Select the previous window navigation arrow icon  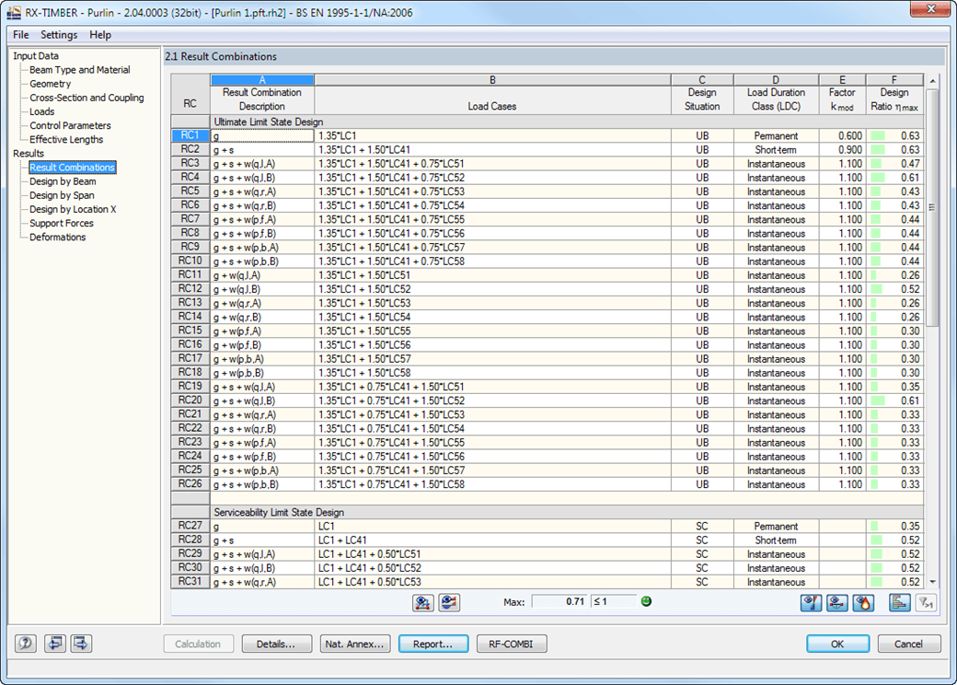point(54,644)
